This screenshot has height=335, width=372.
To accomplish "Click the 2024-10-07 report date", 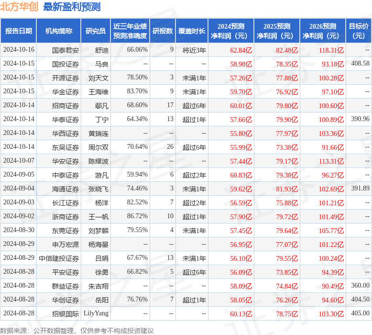I will pyautogui.click(x=19, y=160).
